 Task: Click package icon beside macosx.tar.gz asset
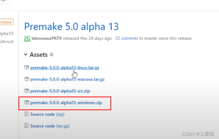(x=27, y=79)
